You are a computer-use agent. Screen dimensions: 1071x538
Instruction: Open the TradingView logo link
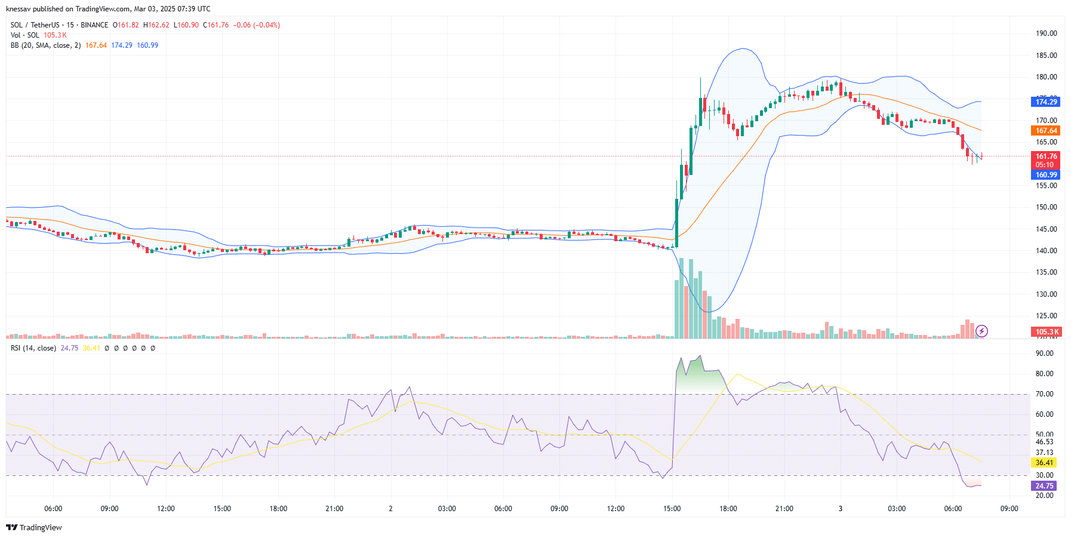pos(34,527)
